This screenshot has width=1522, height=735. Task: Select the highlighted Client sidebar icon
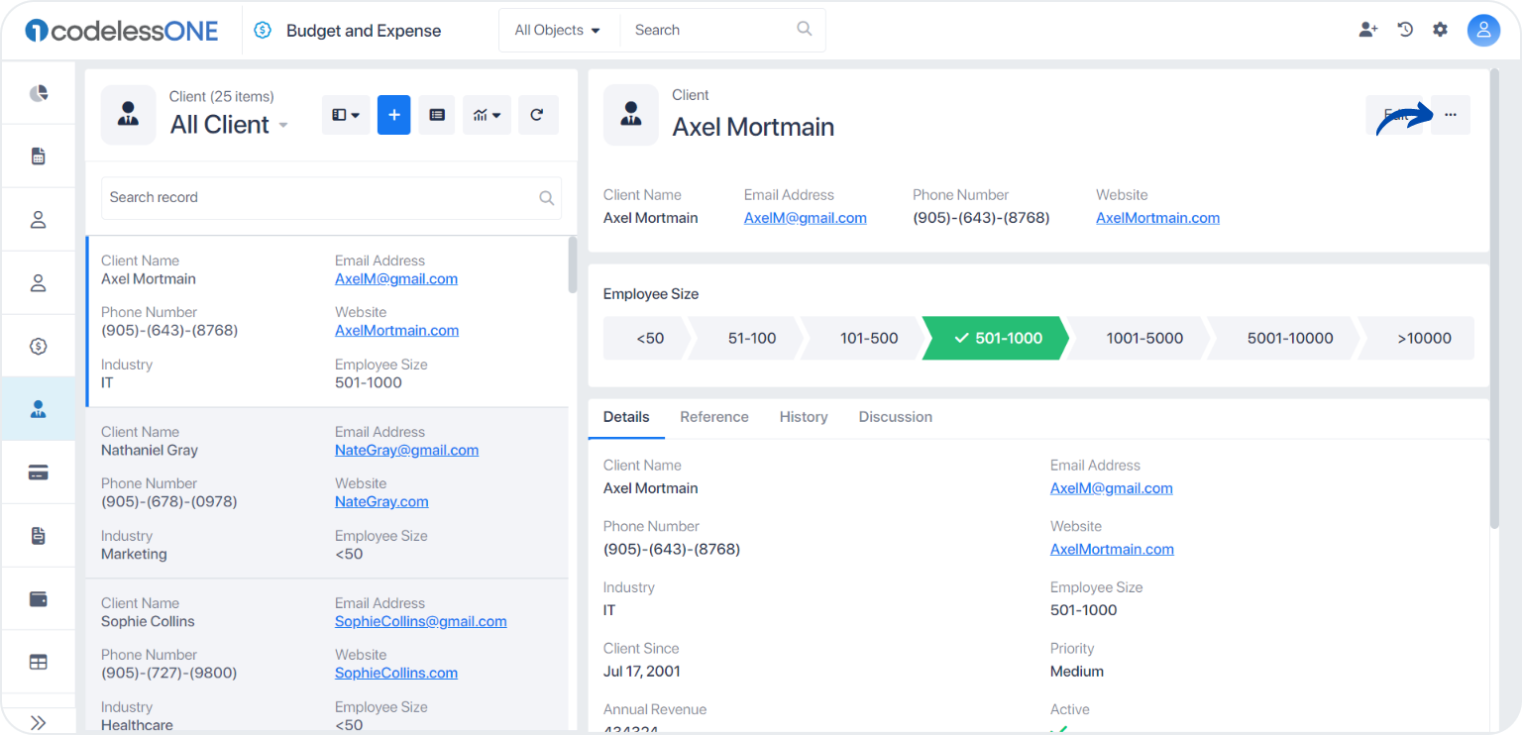[x=39, y=409]
